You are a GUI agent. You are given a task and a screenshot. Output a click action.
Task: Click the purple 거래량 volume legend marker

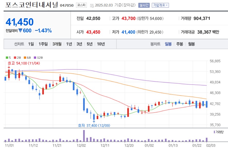[214, 132]
